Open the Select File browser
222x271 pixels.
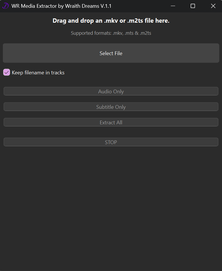click(111, 53)
